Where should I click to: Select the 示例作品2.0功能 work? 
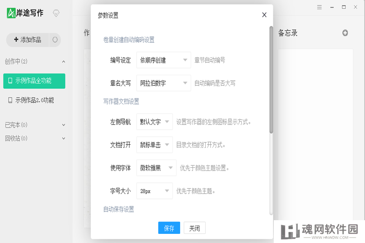34,100
